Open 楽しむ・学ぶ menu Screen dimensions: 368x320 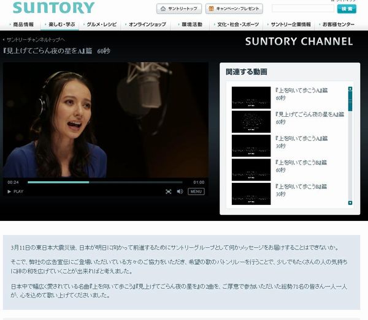[x=62, y=24]
